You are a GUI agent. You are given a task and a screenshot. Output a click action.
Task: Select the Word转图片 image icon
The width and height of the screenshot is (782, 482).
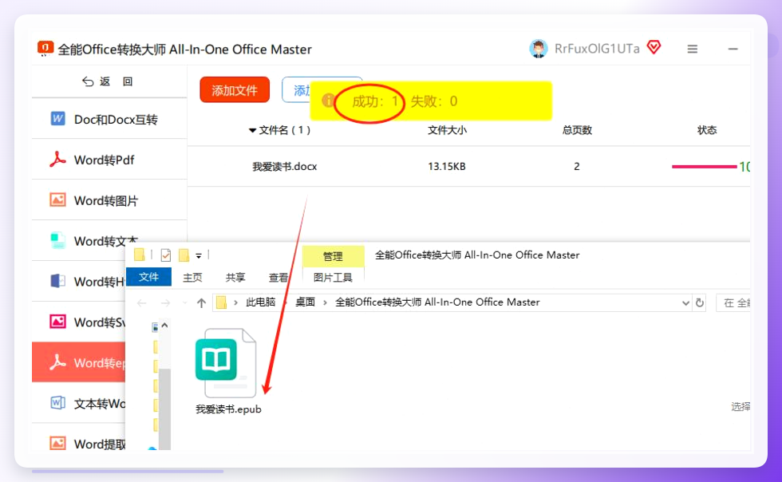(57, 200)
